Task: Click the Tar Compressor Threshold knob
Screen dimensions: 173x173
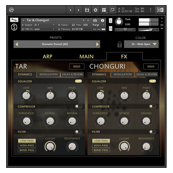Action: tap(27, 121)
